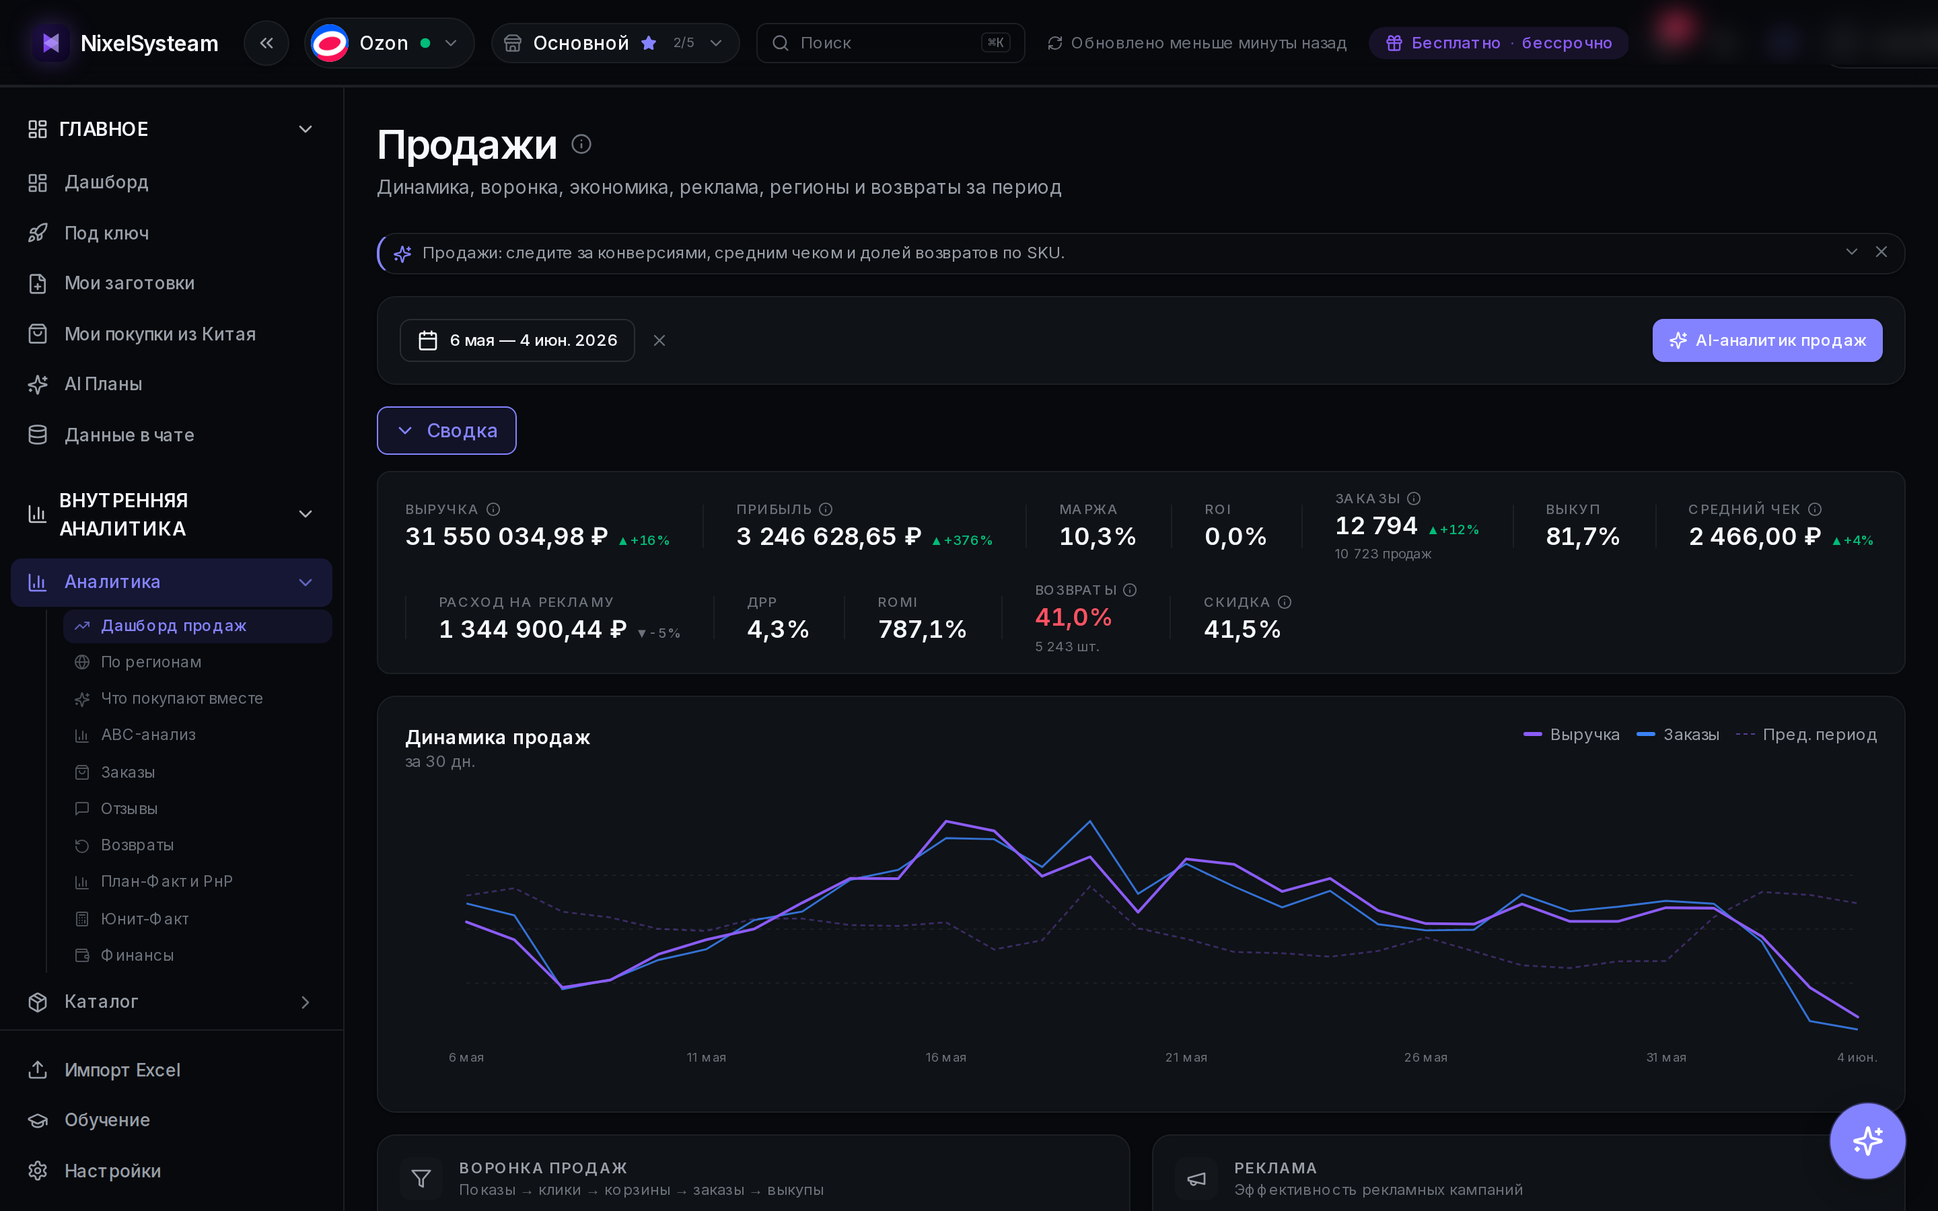Open the floating AI assistant button

tap(1867, 1141)
